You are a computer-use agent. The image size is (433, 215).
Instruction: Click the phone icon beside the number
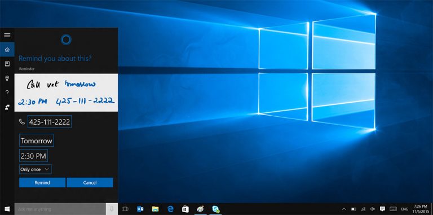[x=22, y=121]
